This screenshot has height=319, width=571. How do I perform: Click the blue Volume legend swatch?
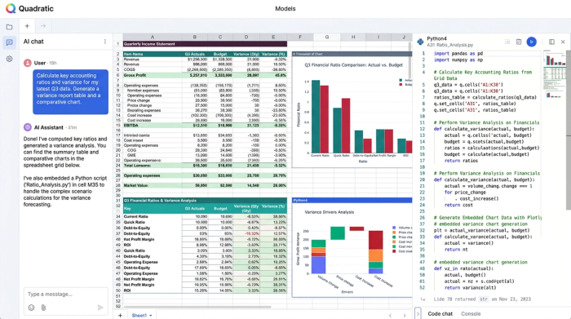click(x=394, y=228)
